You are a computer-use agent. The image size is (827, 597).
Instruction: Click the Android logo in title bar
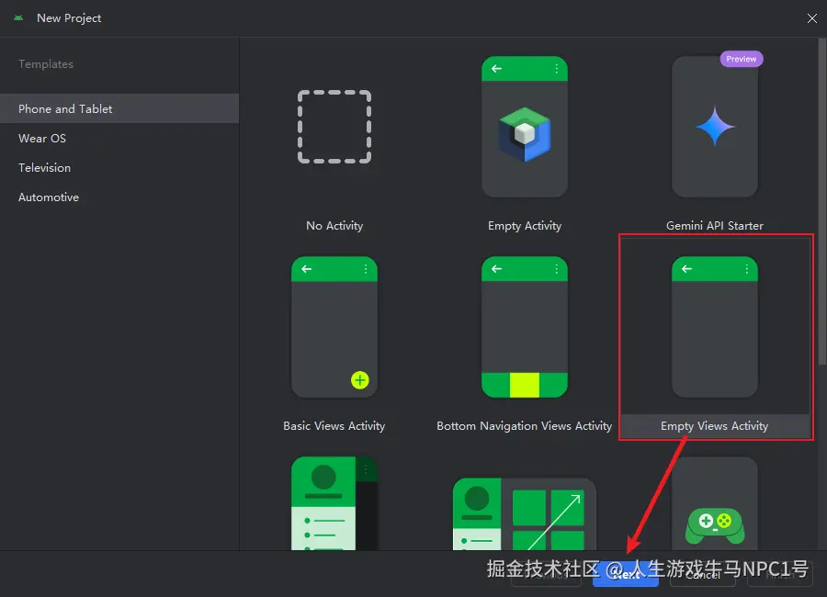(x=18, y=18)
